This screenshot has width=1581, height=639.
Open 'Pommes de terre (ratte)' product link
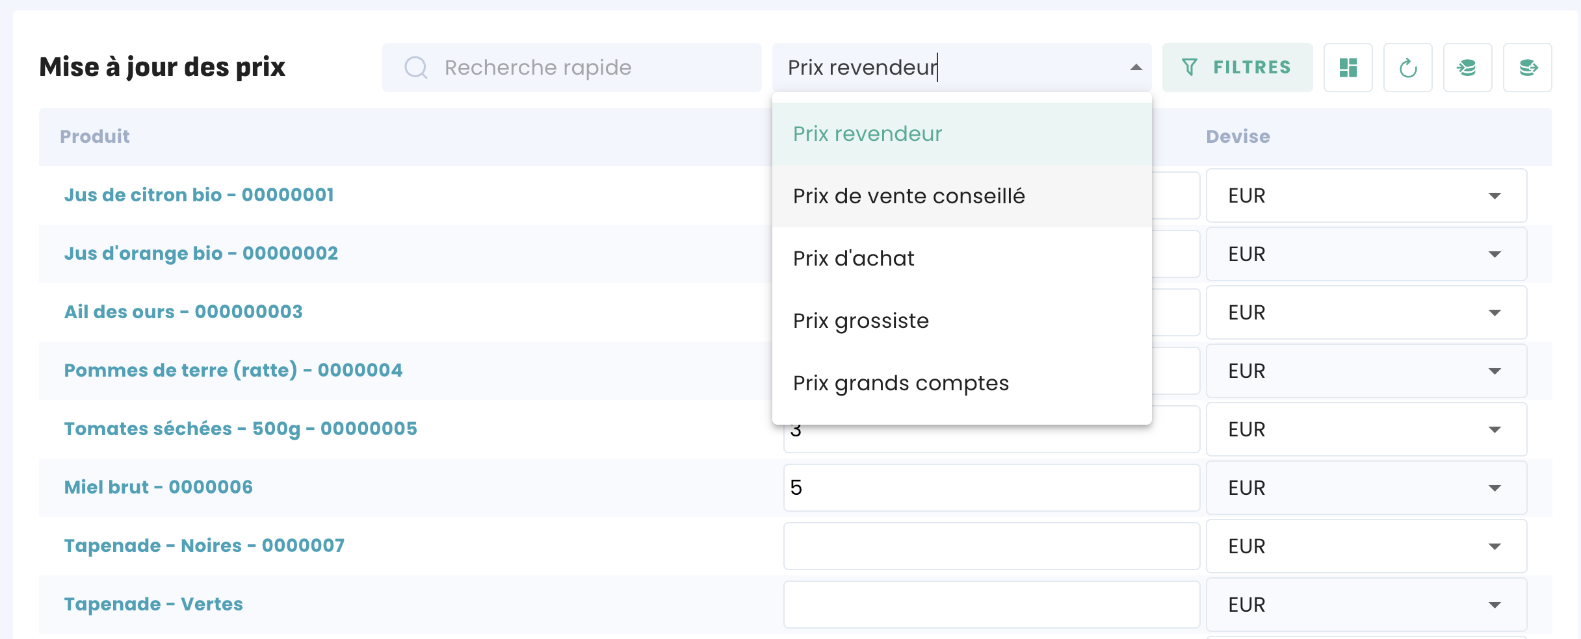(x=233, y=370)
